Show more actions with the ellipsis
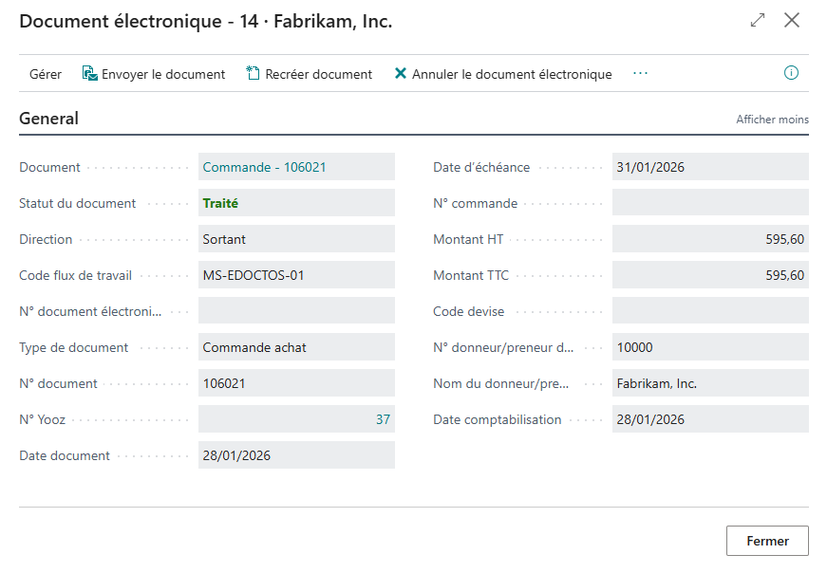The image size is (827, 573). 640,73
